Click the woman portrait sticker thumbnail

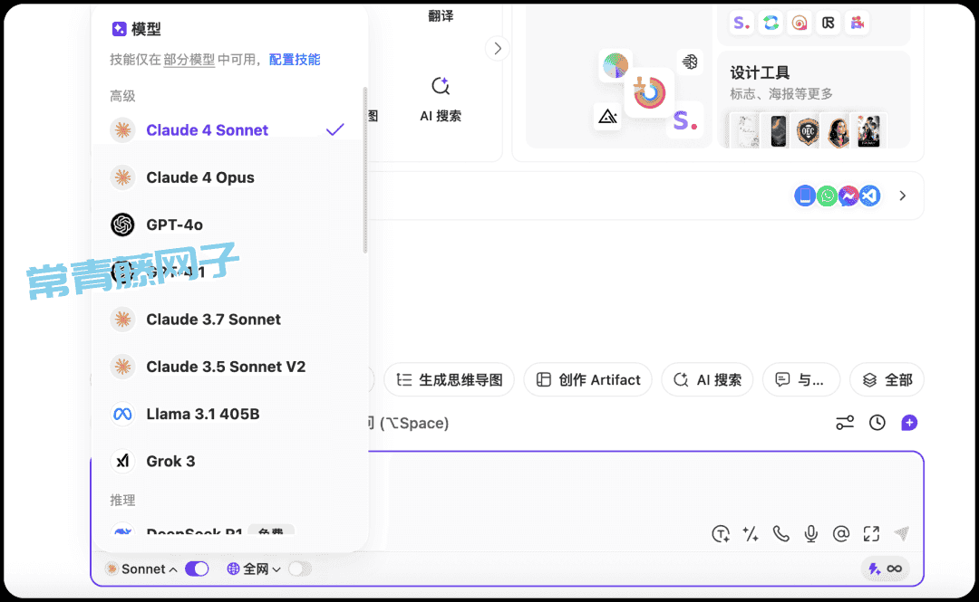click(838, 131)
